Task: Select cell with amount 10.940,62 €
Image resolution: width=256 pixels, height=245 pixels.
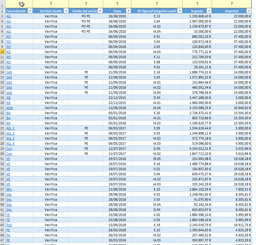Action: pyautogui.click(x=231, y=108)
